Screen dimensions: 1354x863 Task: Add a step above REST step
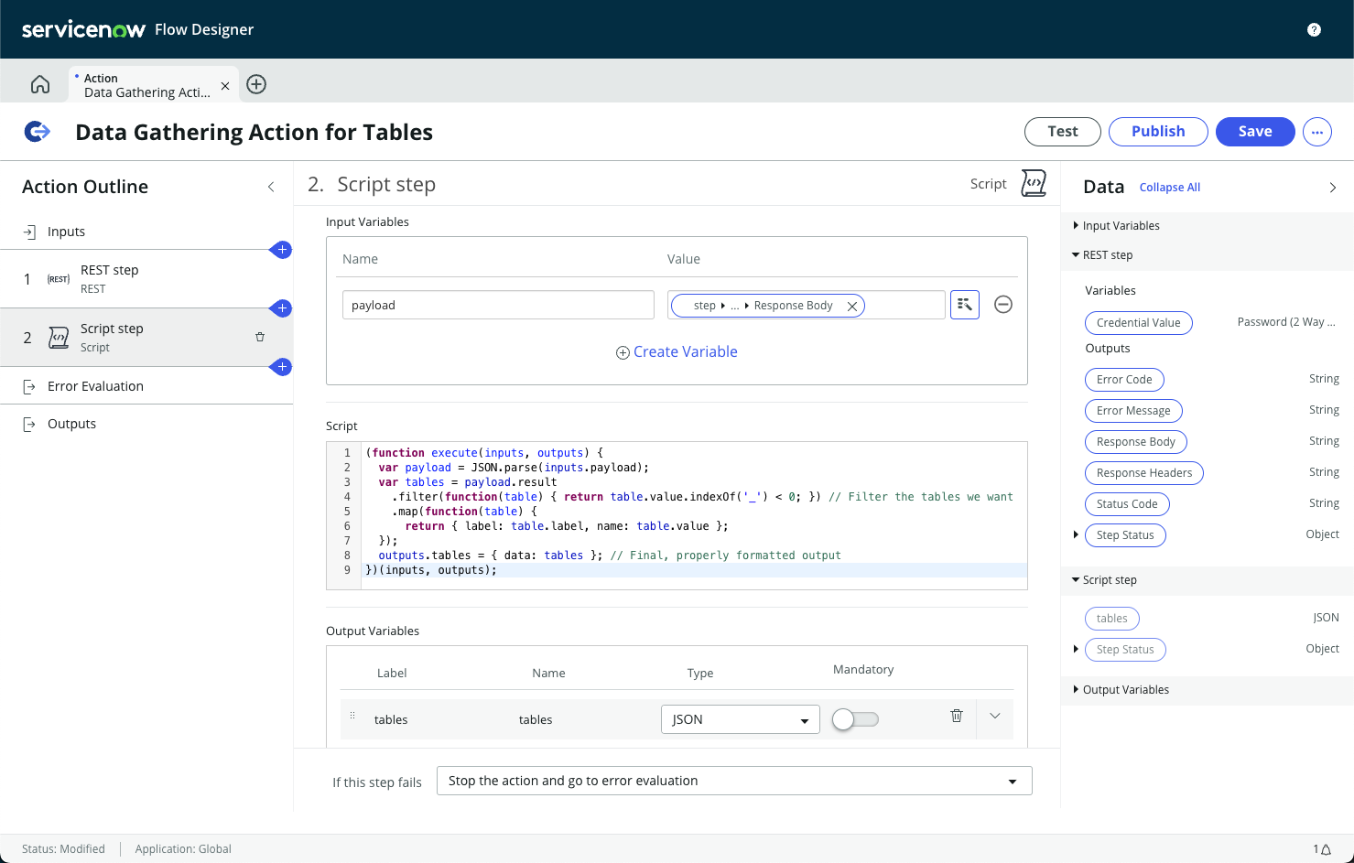coord(282,250)
